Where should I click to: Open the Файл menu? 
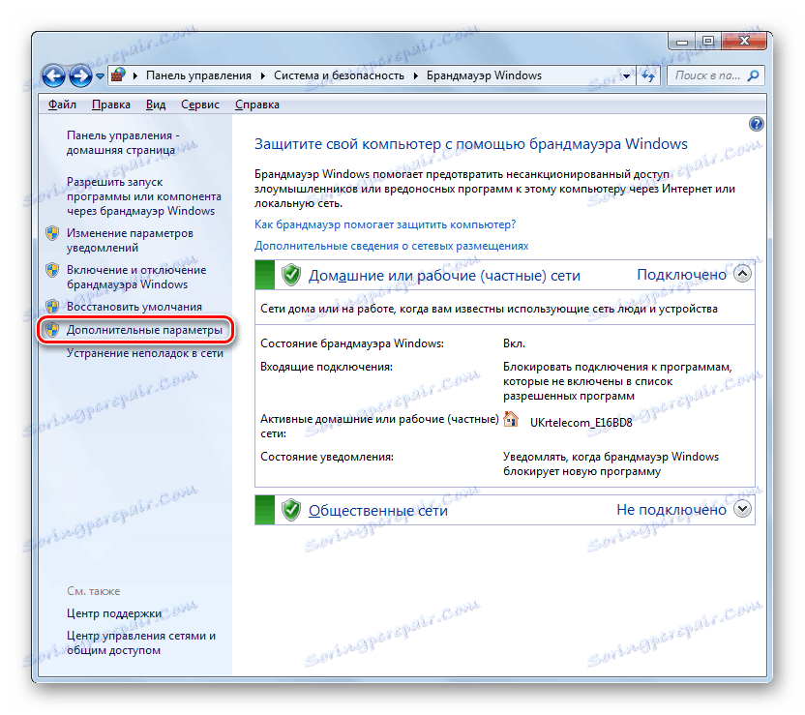tap(62, 104)
